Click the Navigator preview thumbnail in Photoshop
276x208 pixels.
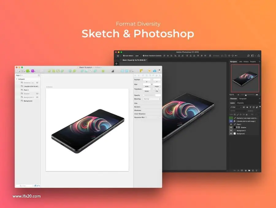245,78
